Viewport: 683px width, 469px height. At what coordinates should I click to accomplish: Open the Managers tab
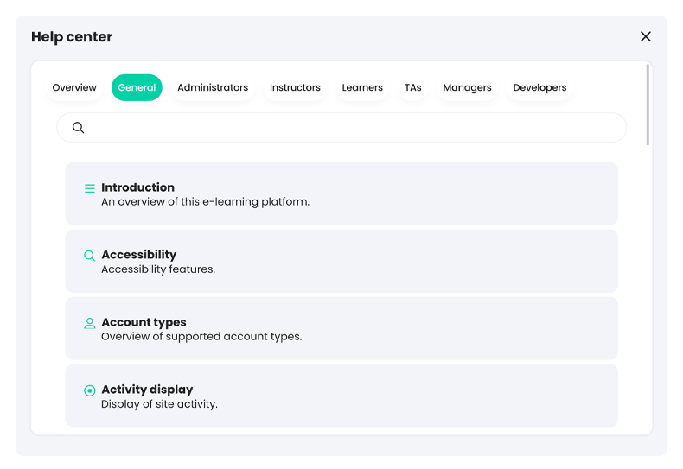467,87
